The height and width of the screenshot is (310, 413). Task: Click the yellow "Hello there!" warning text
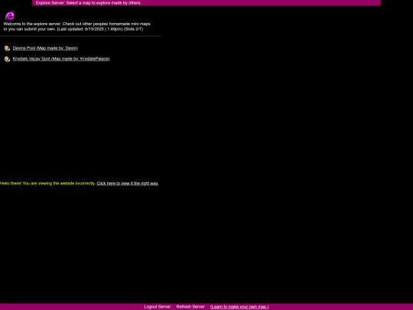click(11, 183)
